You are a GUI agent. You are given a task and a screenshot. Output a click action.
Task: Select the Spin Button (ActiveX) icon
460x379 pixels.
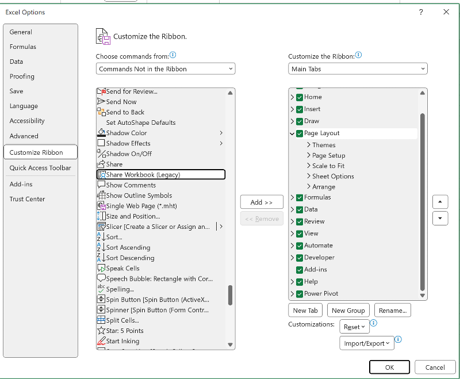(101, 300)
